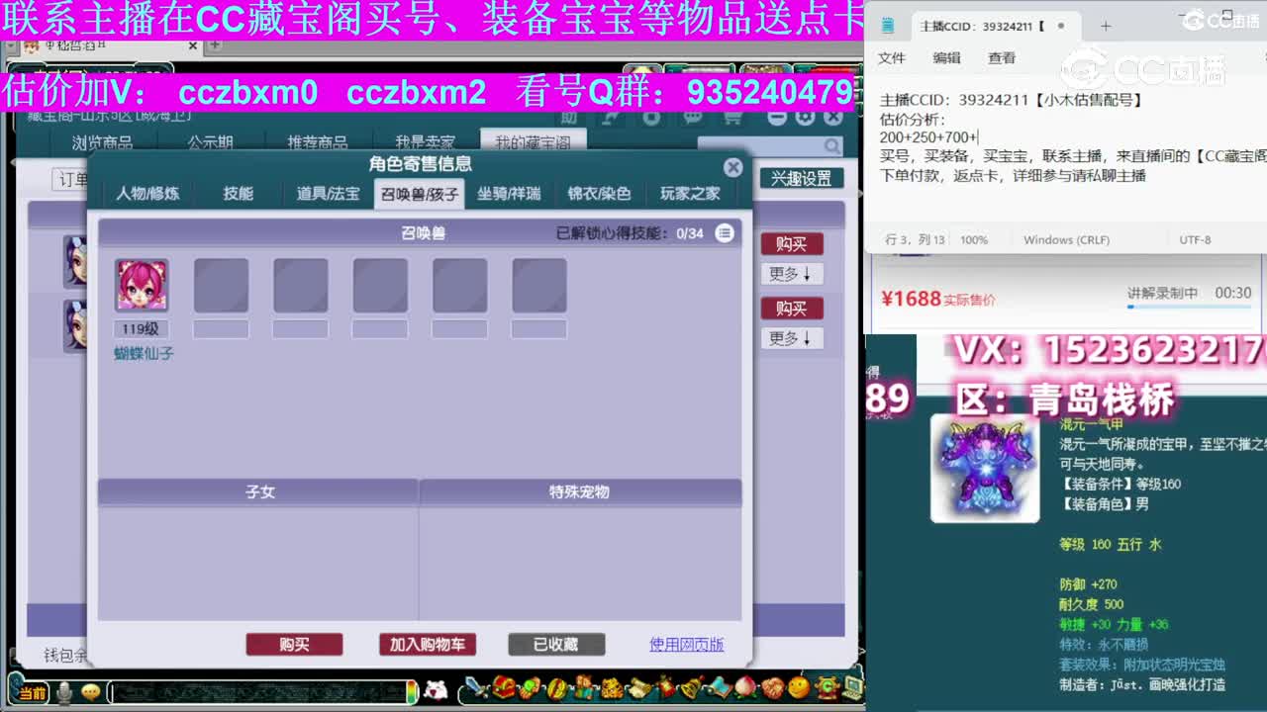Image resolution: width=1267 pixels, height=712 pixels.
Task: Click the first 购买 button in the list
Action: [792, 244]
